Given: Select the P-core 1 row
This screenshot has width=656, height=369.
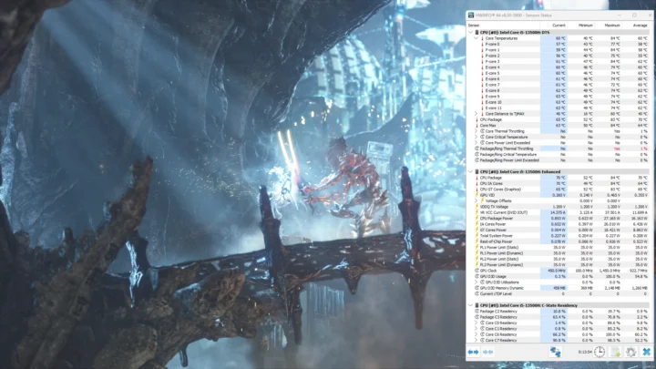Looking at the screenshot, I should click(559, 50).
